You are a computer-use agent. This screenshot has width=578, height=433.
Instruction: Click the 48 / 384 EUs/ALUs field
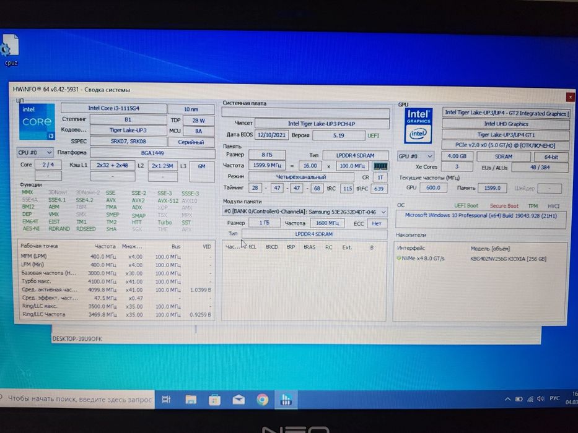point(540,168)
